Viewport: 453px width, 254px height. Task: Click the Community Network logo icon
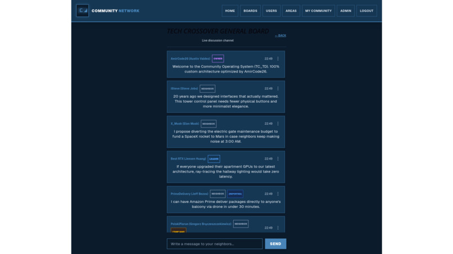pos(82,11)
